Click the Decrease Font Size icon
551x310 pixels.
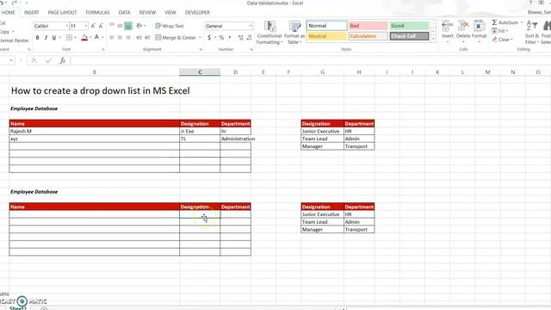[x=101, y=26]
